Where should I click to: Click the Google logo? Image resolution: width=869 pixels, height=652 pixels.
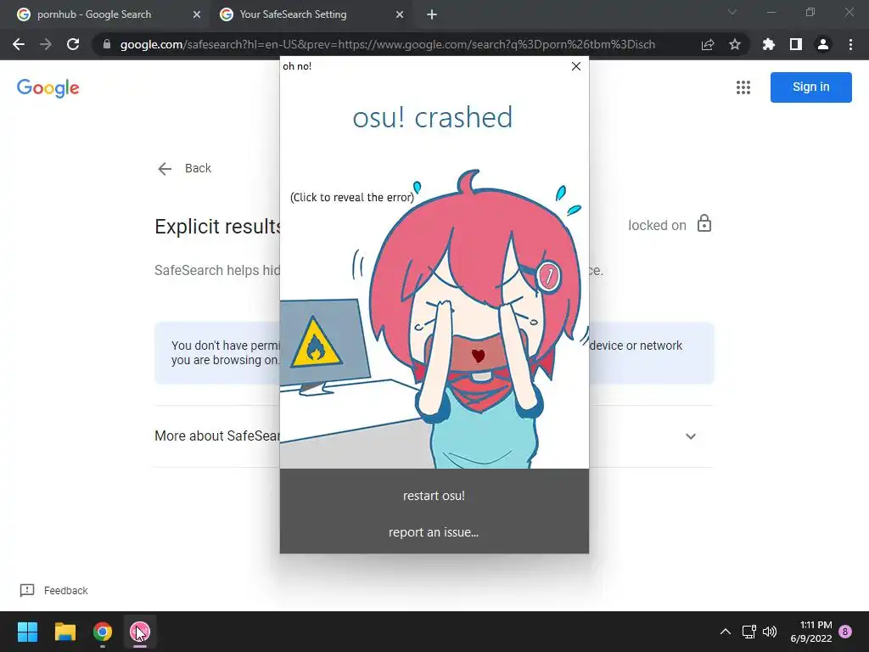(48, 88)
